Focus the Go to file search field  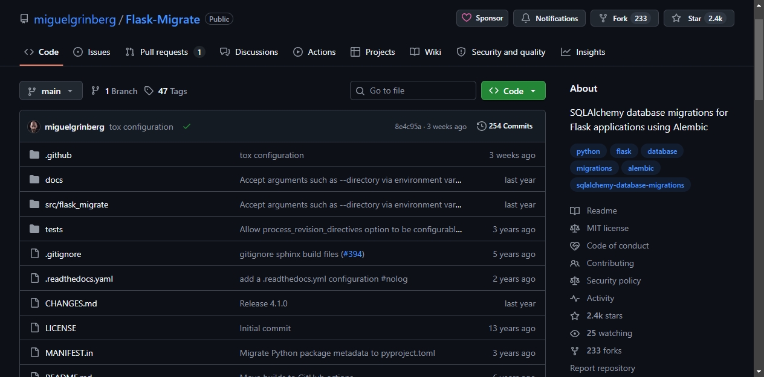point(413,90)
